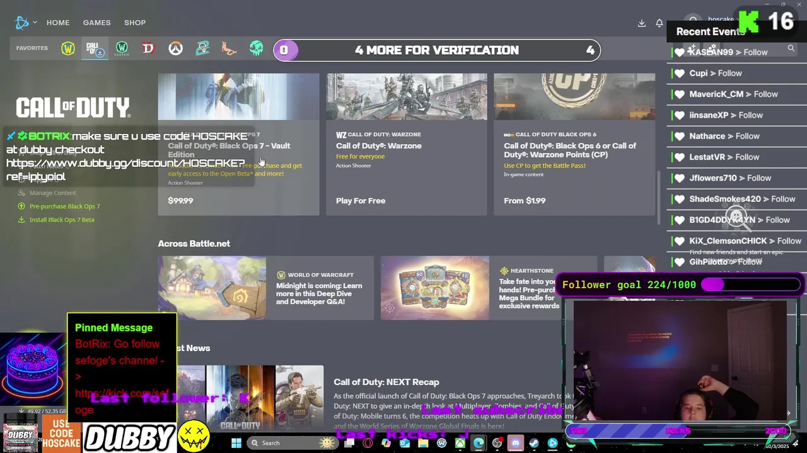
Task: Open the Xbox app on the taskbar
Action: pos(460,443)
